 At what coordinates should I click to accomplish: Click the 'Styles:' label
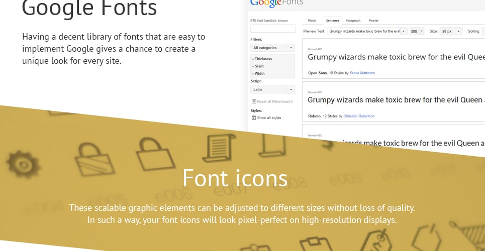(256, 110)
